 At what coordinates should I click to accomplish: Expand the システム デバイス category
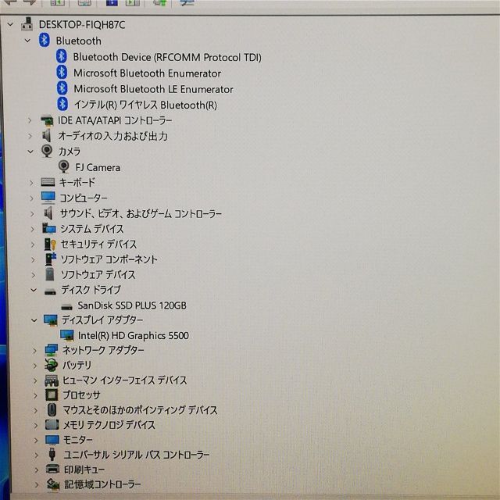(32, 229)
